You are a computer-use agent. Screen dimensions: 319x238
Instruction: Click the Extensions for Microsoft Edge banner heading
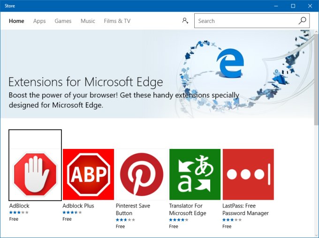[x=86, y=82]
